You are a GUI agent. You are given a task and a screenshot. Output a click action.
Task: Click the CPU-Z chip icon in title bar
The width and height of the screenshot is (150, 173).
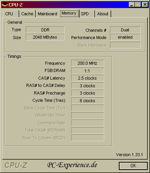[x=5, y=5]
